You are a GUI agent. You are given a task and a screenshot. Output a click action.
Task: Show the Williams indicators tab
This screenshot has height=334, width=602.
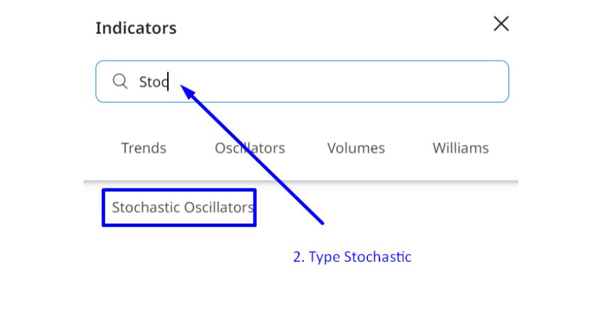[460, 148]
